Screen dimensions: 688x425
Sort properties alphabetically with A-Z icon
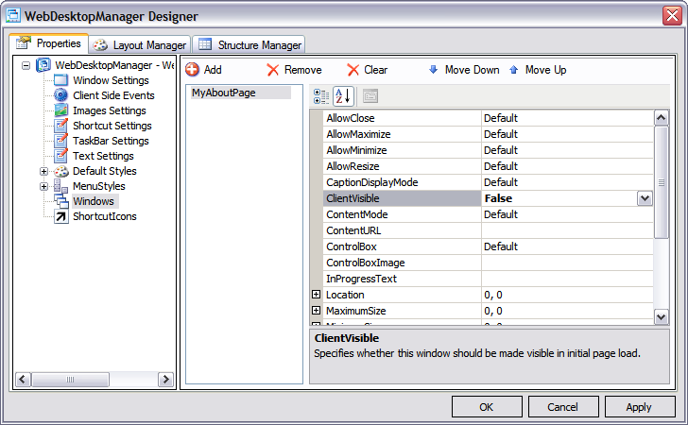point(343,95)
